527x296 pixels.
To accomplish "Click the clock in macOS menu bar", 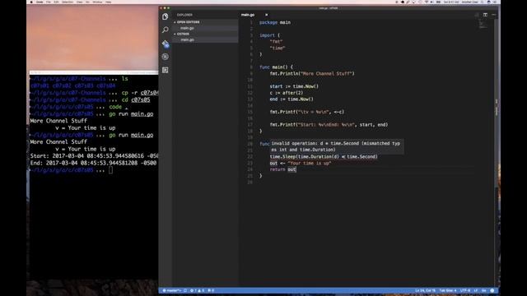I will 451,2.
